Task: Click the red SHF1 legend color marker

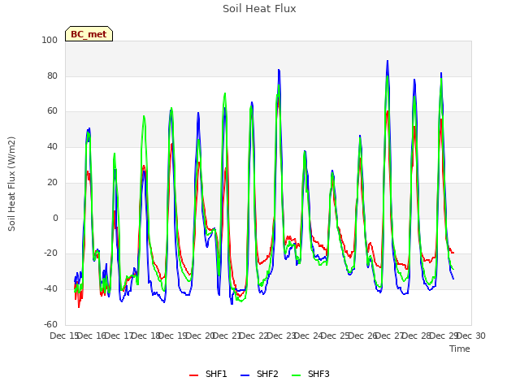Action: point(193,375)
